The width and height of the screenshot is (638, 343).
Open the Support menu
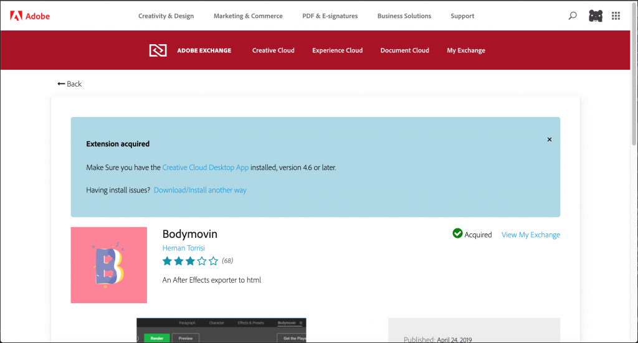click(x=462, y=16)
